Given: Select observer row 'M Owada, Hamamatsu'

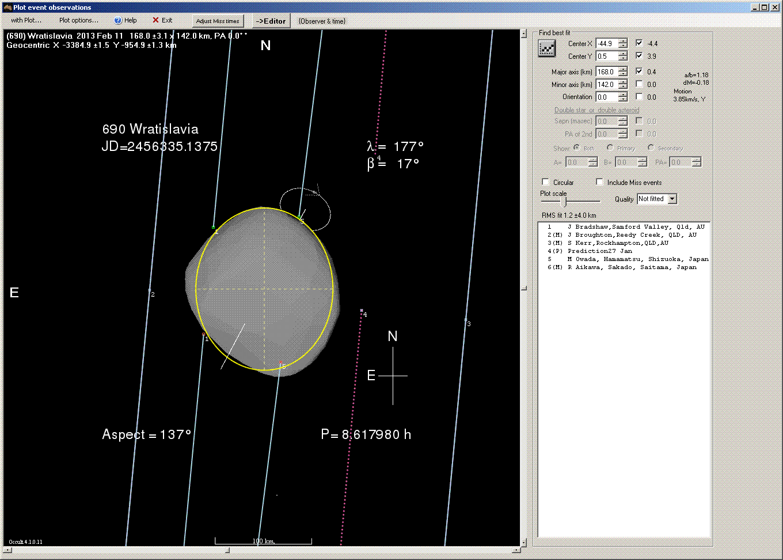Looking at the screenshot, I should pos(624,259).
